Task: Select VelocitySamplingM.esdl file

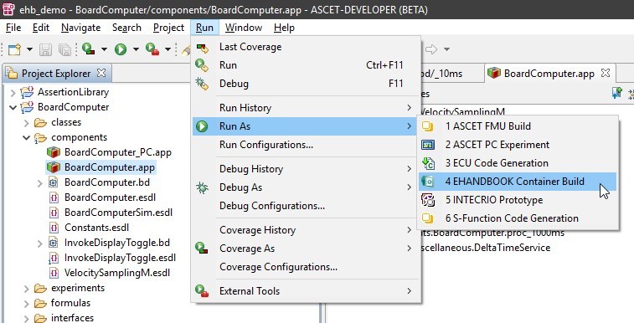Action: [x=117, y=273]
